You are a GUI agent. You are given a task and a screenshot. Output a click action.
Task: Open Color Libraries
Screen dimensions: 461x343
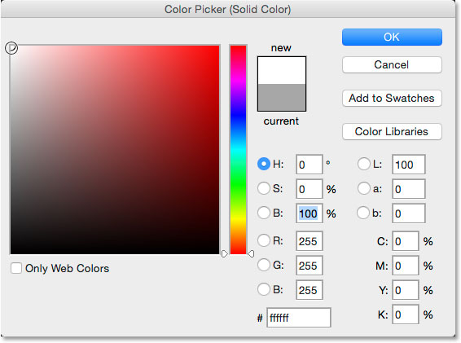click(x=392, y=131)
